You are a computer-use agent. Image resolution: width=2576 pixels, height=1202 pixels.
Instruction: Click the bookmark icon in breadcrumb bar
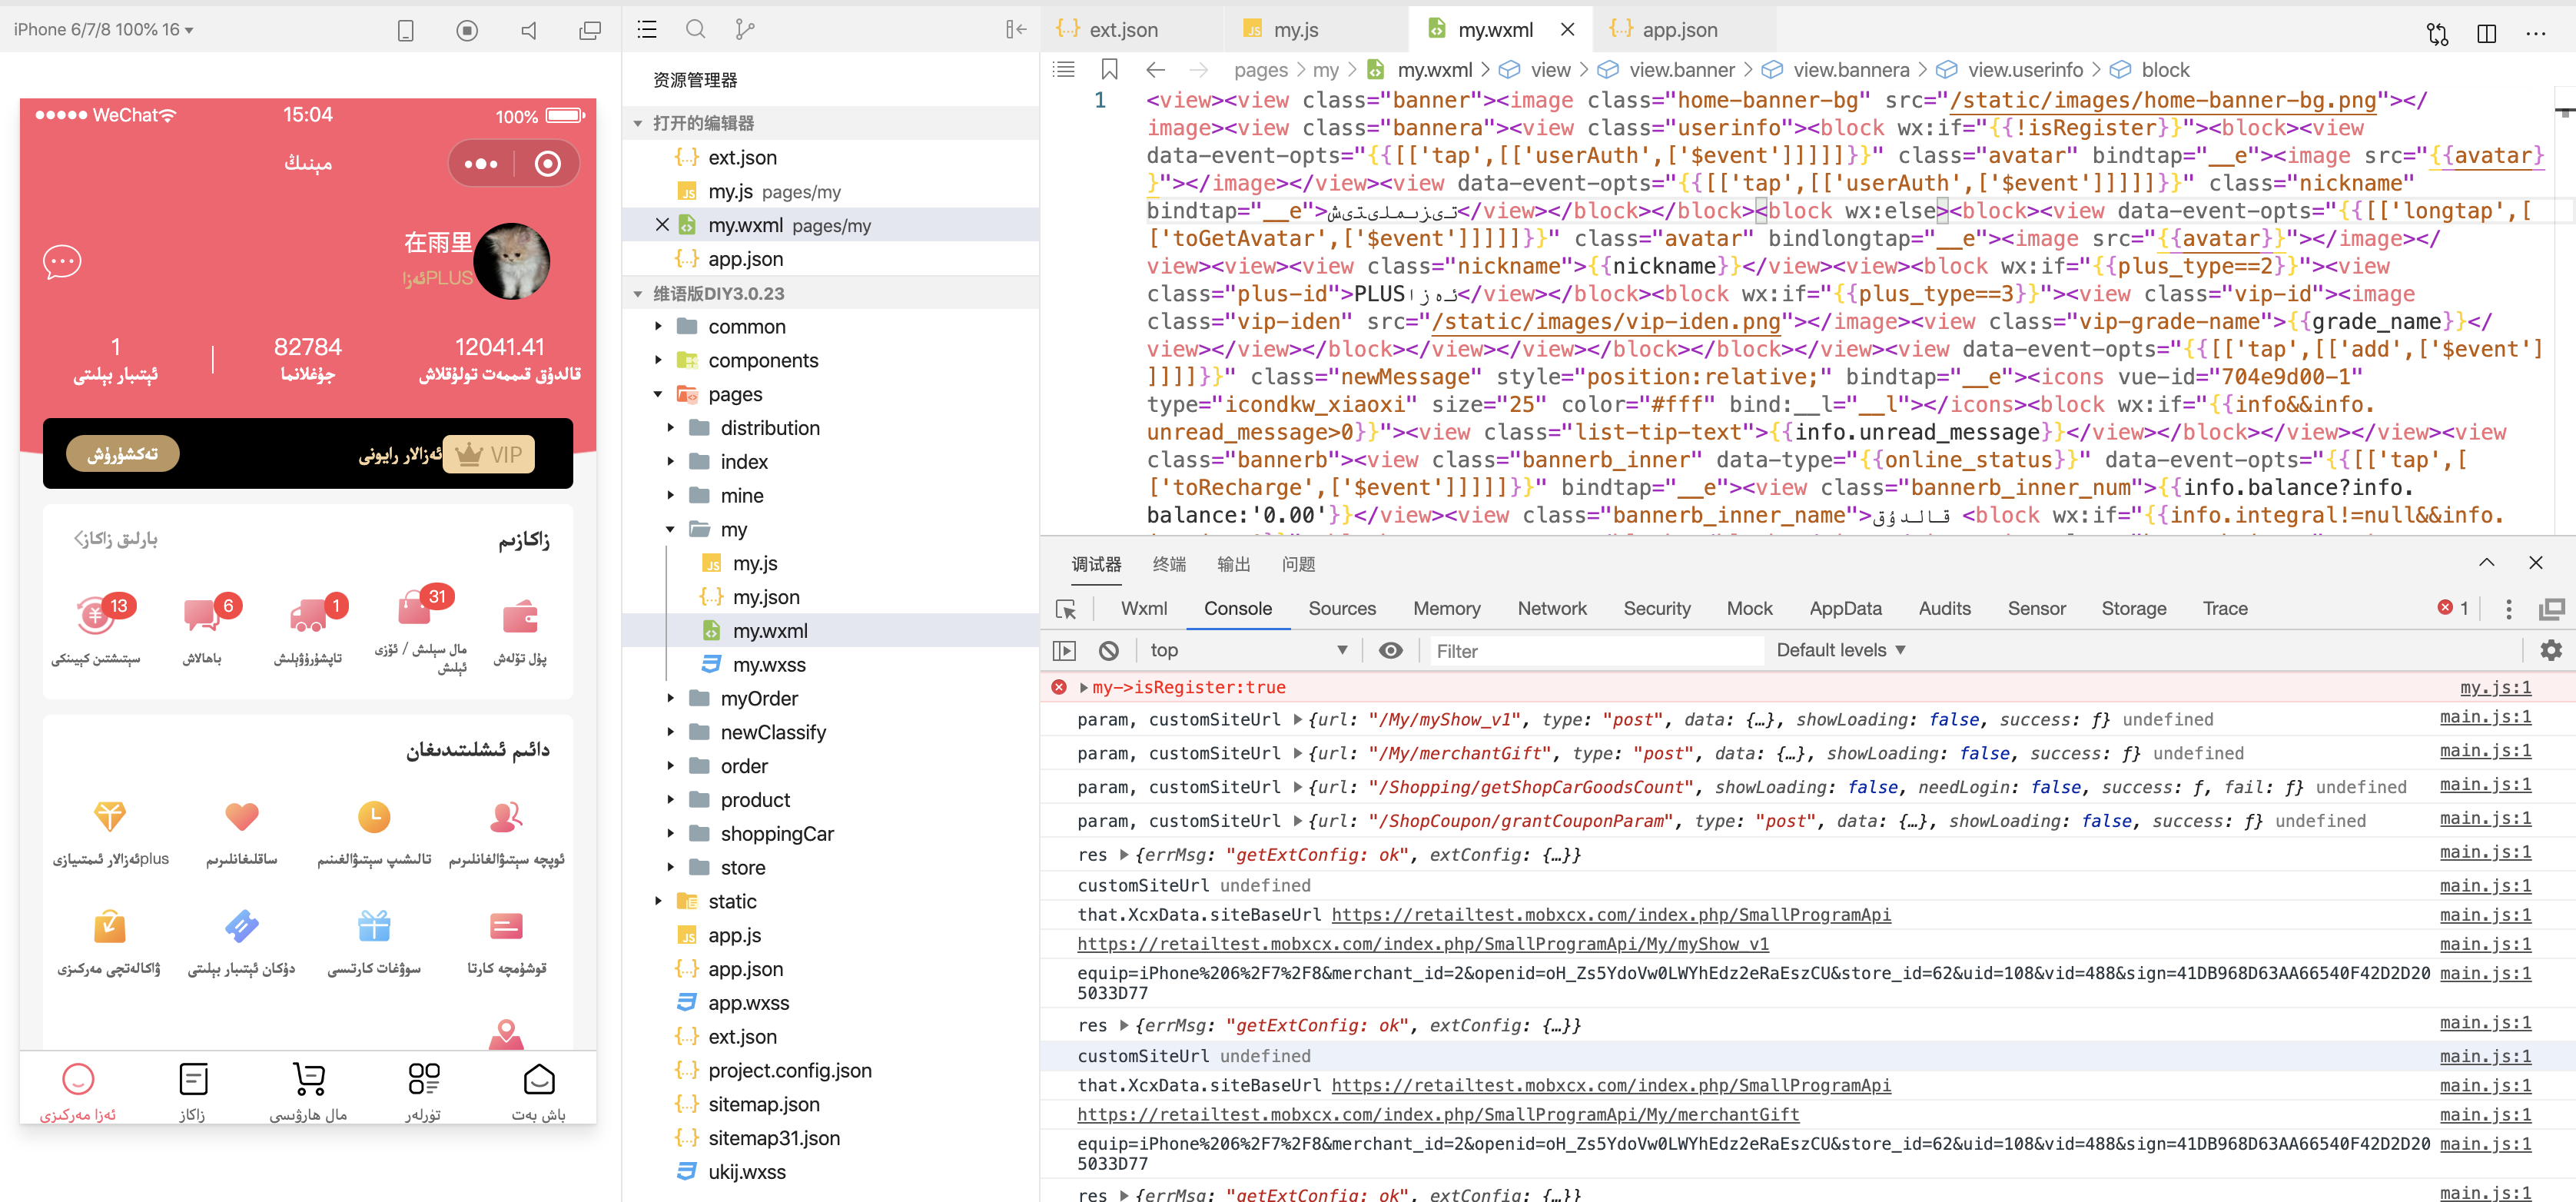coord(1109,70)
